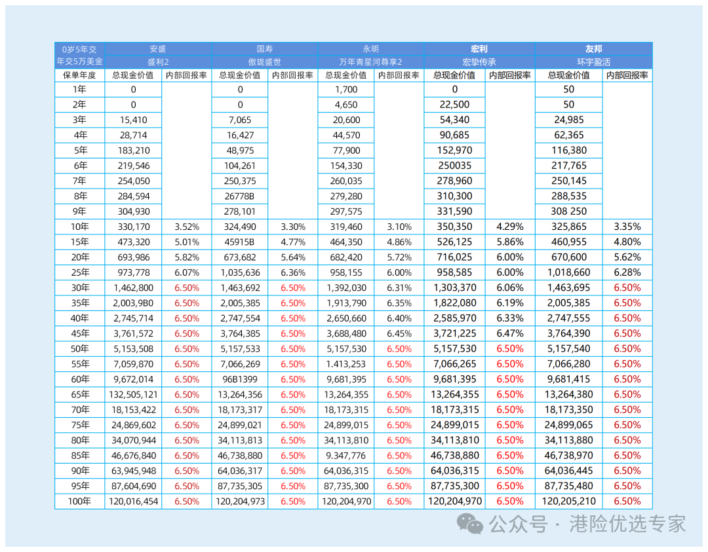Click the '友邦' company header
The image size is (708, 552).
click(594, 48)
